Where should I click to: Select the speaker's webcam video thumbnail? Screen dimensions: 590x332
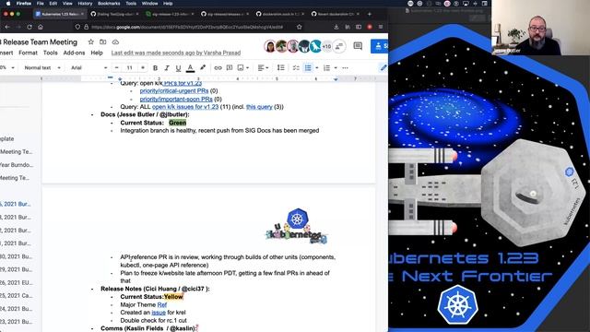point(540,28)
